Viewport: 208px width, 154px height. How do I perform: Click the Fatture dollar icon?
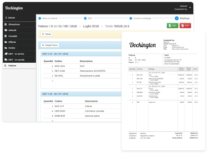pyautogui.click(x=5, y=65)
